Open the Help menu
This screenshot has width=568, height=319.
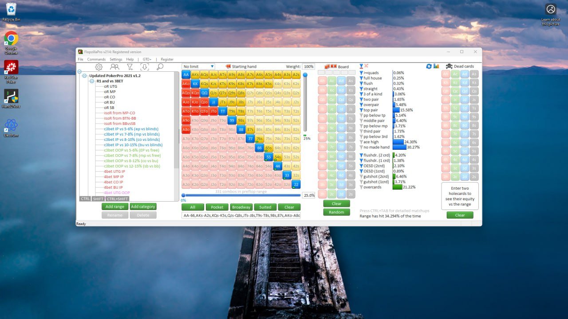pos(130,59)
